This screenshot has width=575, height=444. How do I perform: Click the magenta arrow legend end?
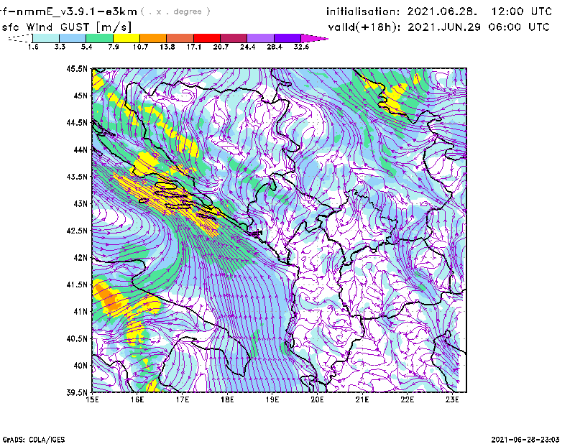click(x=314, y=38)
